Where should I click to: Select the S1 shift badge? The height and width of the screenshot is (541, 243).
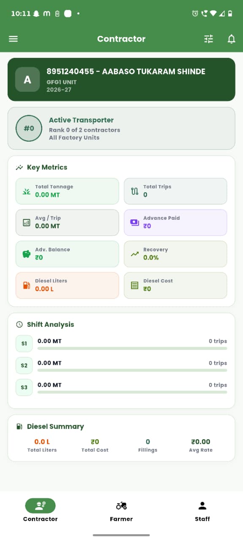coord(24,344)
